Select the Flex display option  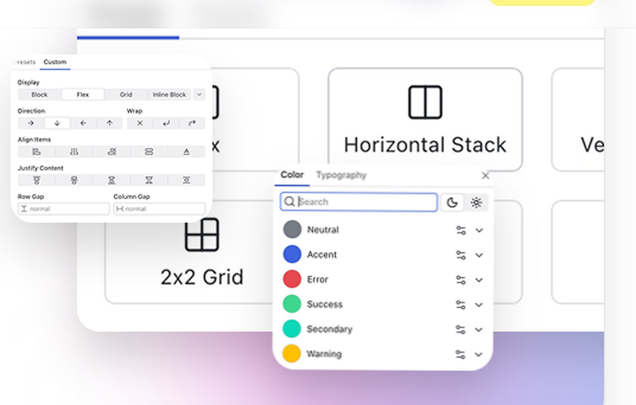(83, 95)
